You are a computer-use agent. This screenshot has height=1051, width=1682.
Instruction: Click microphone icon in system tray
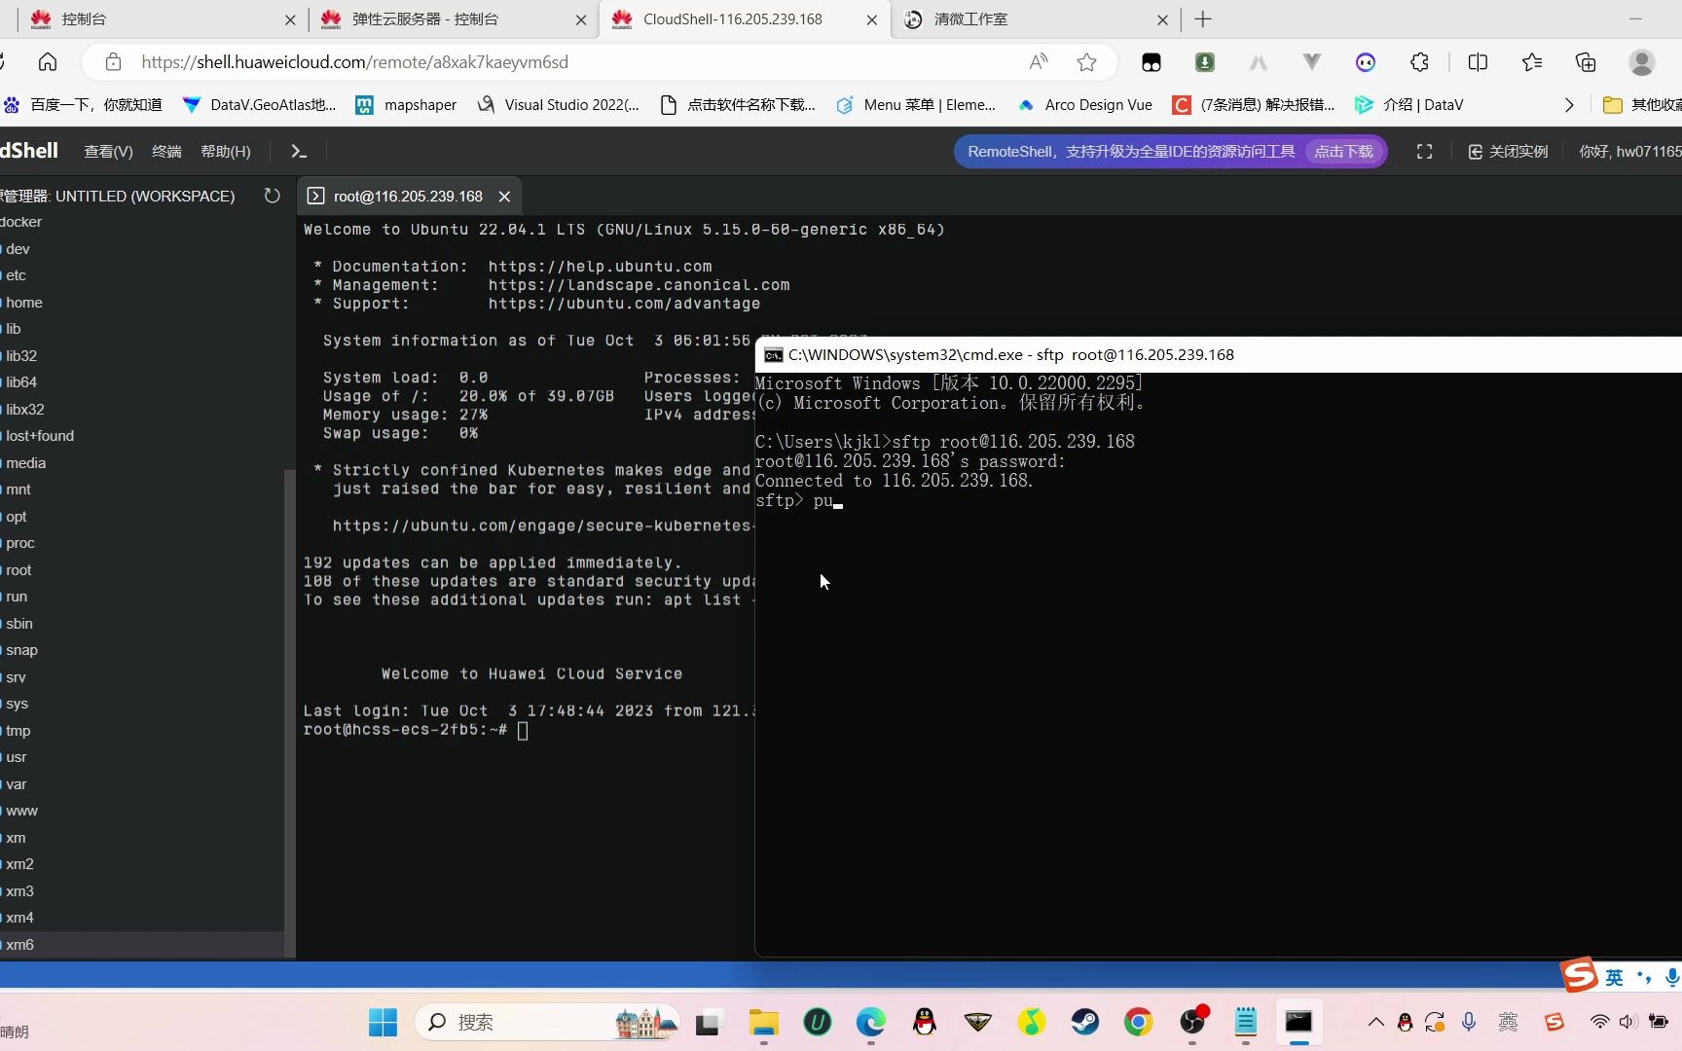1469,1022
